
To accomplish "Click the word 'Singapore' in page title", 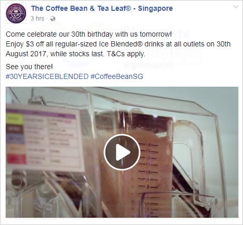I will [155, 8].
